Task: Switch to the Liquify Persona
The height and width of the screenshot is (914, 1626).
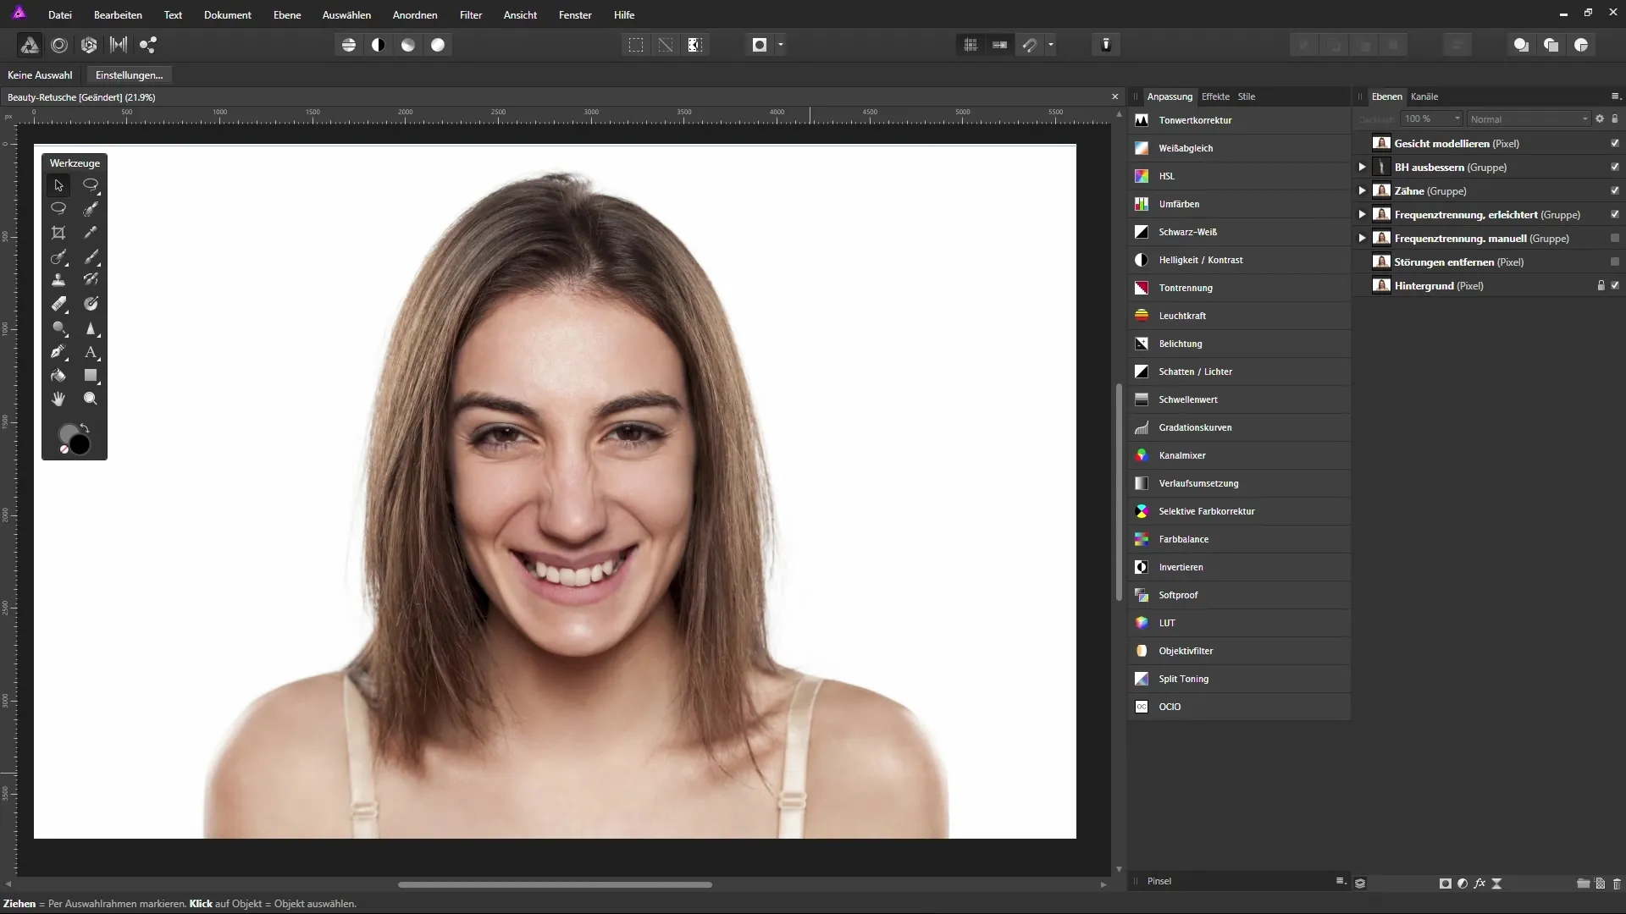Action: coord(59,45)
